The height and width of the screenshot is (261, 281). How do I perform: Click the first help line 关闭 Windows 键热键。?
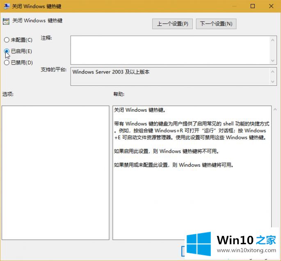140,110
